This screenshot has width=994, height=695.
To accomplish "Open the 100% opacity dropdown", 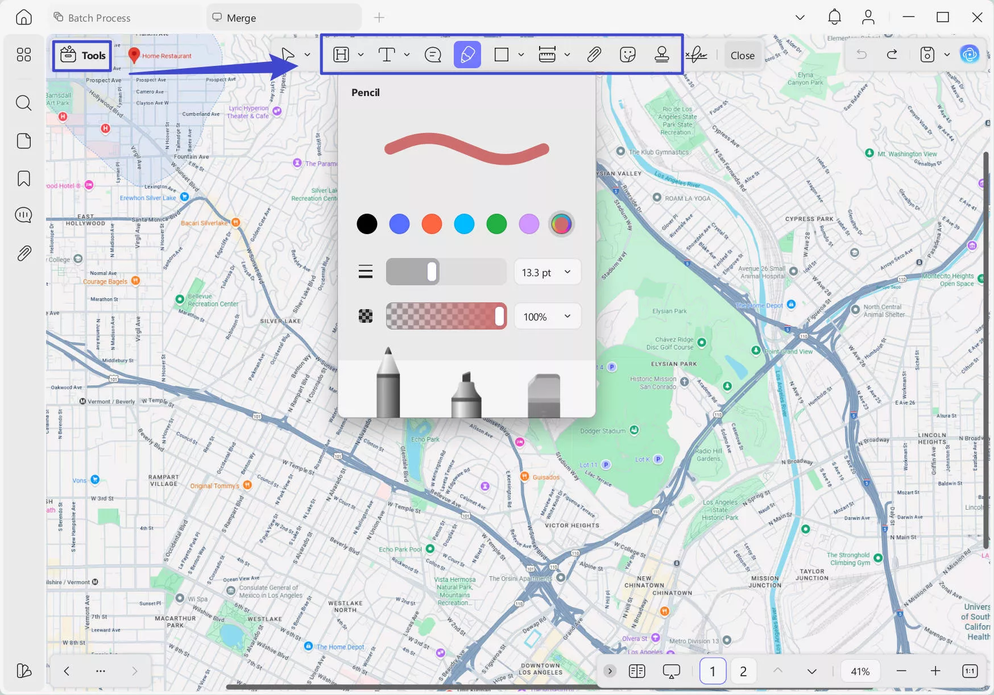I will pyautogui.click(x=546, y=316).
